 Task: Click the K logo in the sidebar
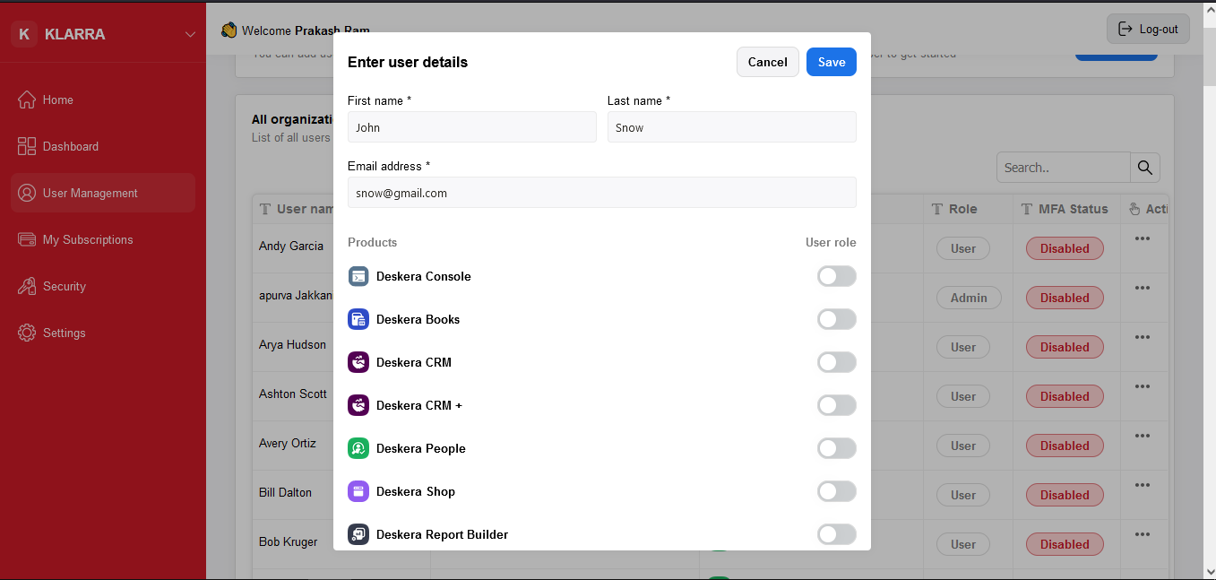(x=24, y=34)
